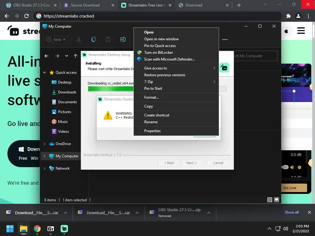The image size is (315, 236).
Task: Expand the 7-Zip submenu
Action: tap(176, 82)
